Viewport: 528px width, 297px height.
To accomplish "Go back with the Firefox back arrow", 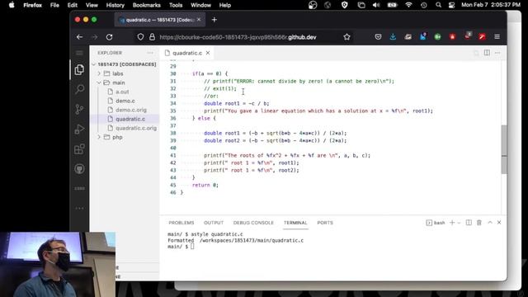I will (79, 37).
